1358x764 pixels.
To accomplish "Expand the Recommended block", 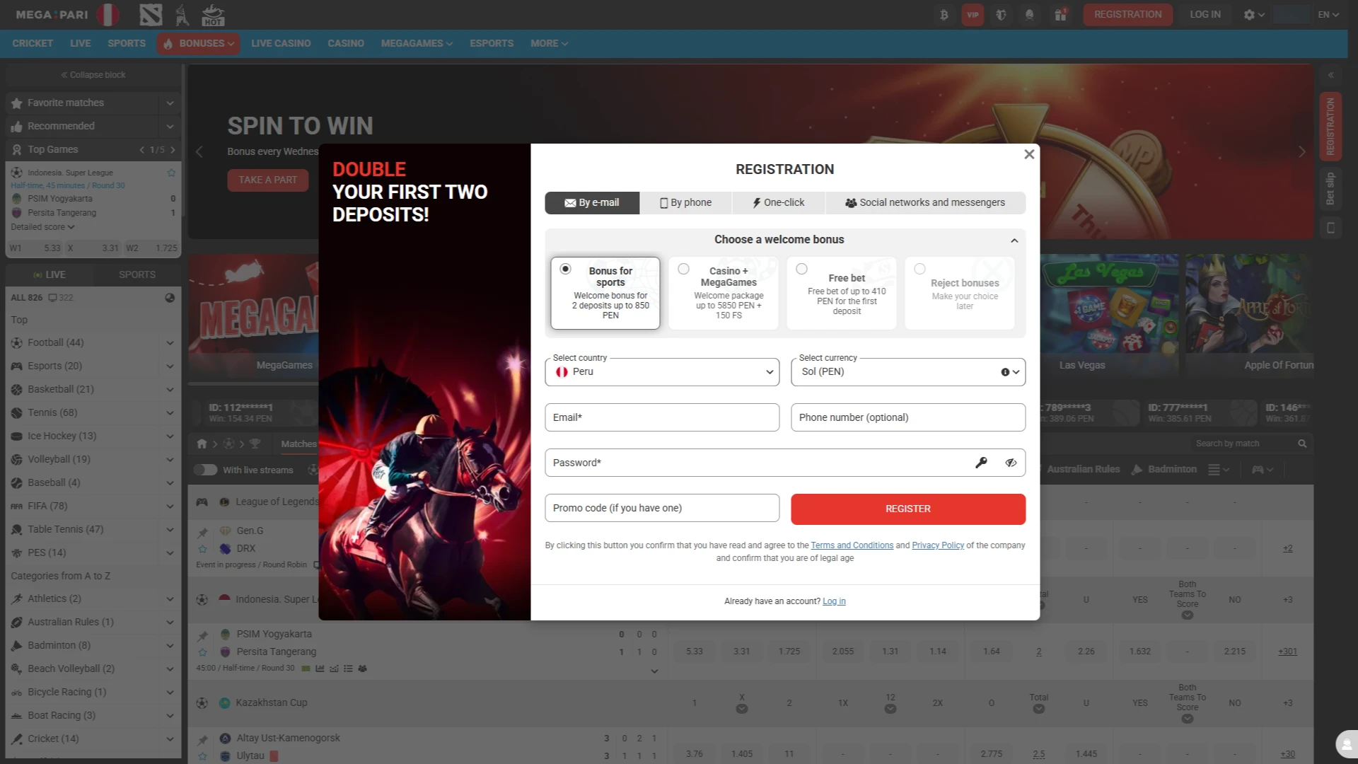I will tap(170, 127).
